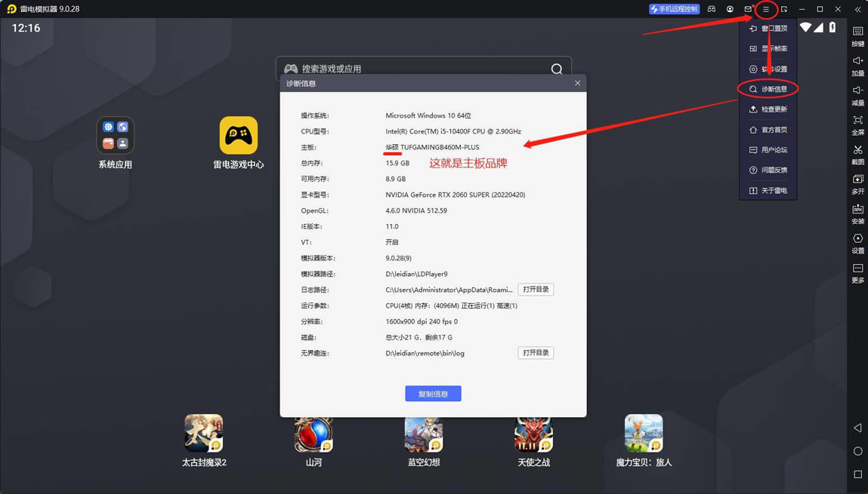This screenshot has width=868, height=494.
Task: Select 问题反馈 in the dropdown menu
Action: coord(768,170)
